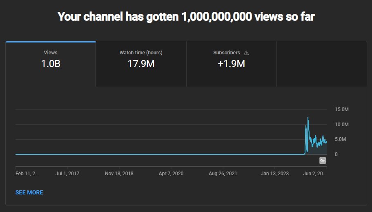
Task: Click the Subscribers warning triangle icon
Action: pos(246,53)
